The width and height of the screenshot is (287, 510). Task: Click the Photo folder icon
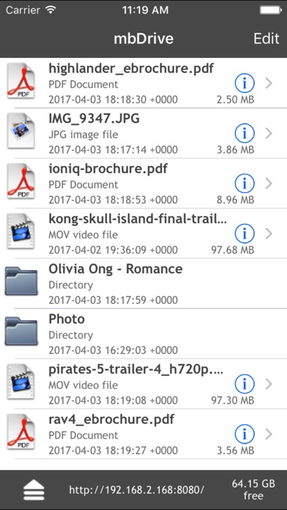point(21,331)
